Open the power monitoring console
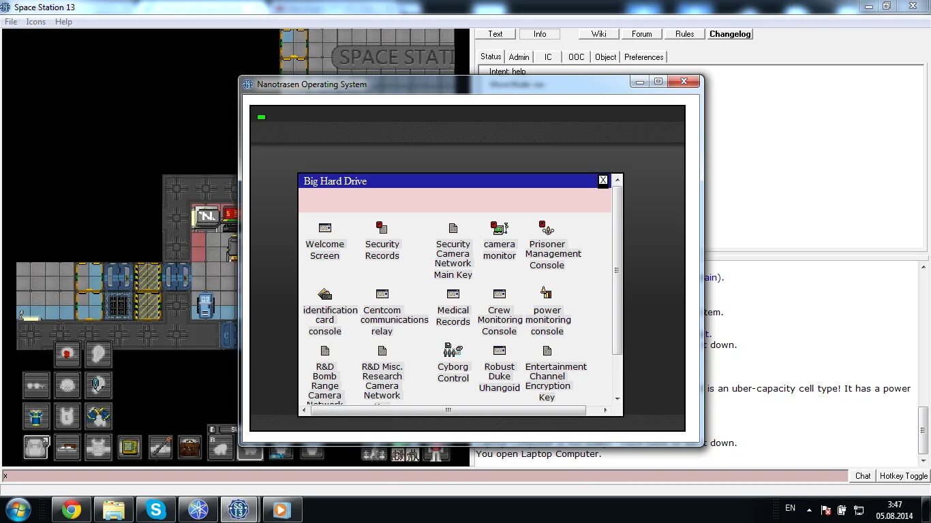This screenshot has height=523, width=931. [547, 293]
